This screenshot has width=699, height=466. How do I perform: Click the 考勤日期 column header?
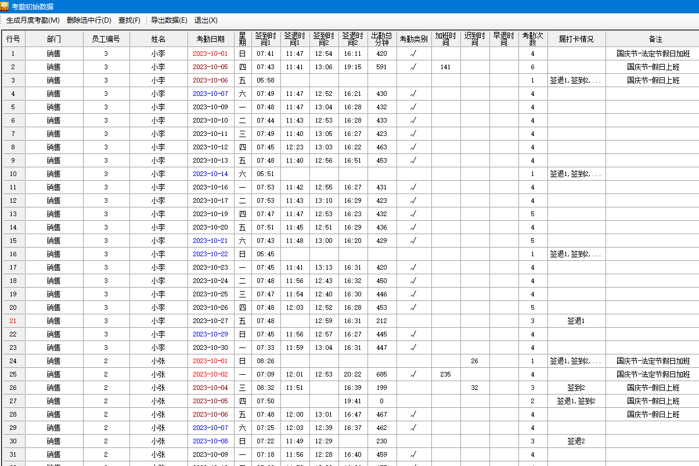(x=211, y=39)
